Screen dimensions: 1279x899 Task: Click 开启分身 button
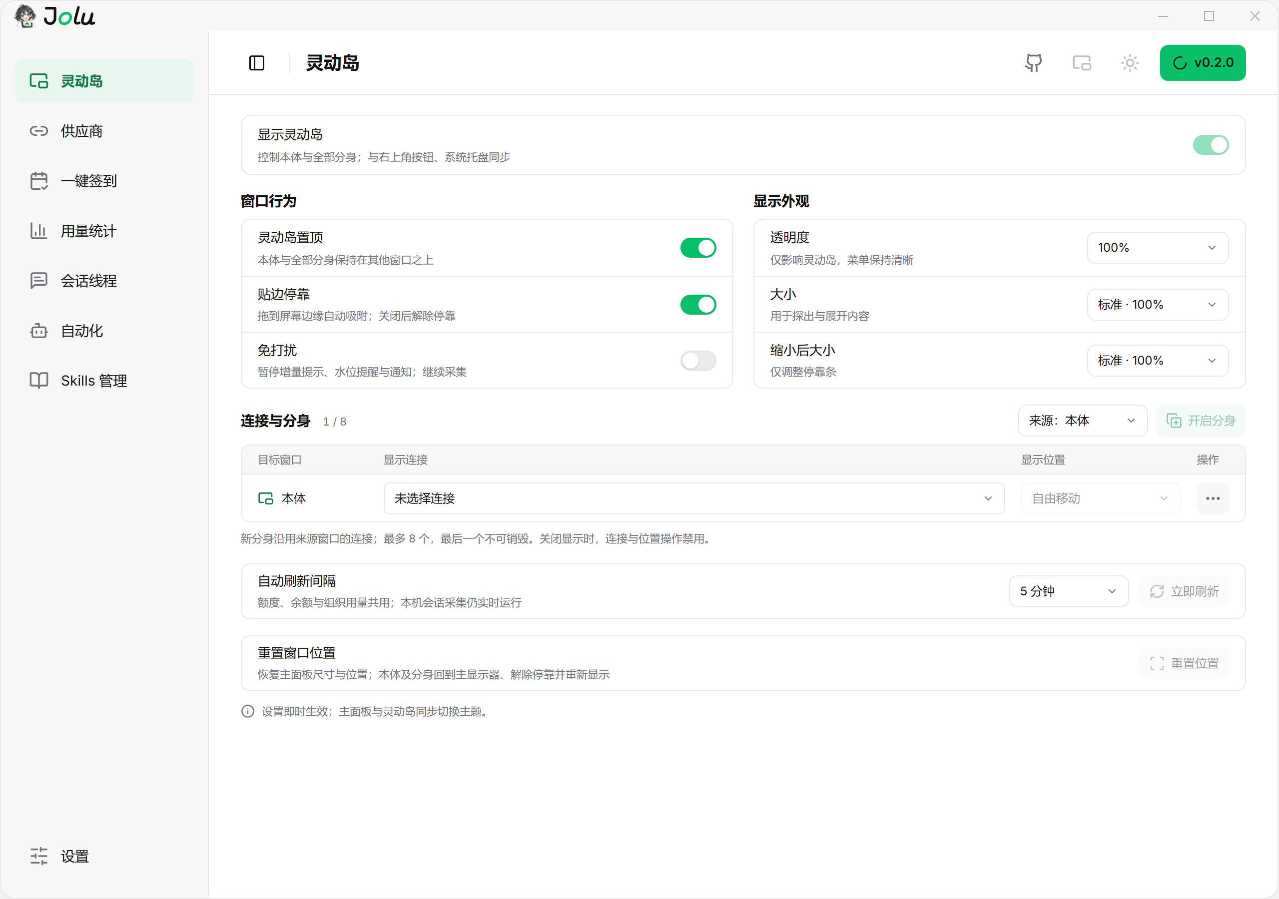coord(1201,421)
